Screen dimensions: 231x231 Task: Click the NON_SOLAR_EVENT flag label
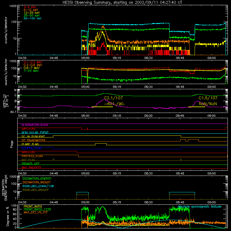35,133
